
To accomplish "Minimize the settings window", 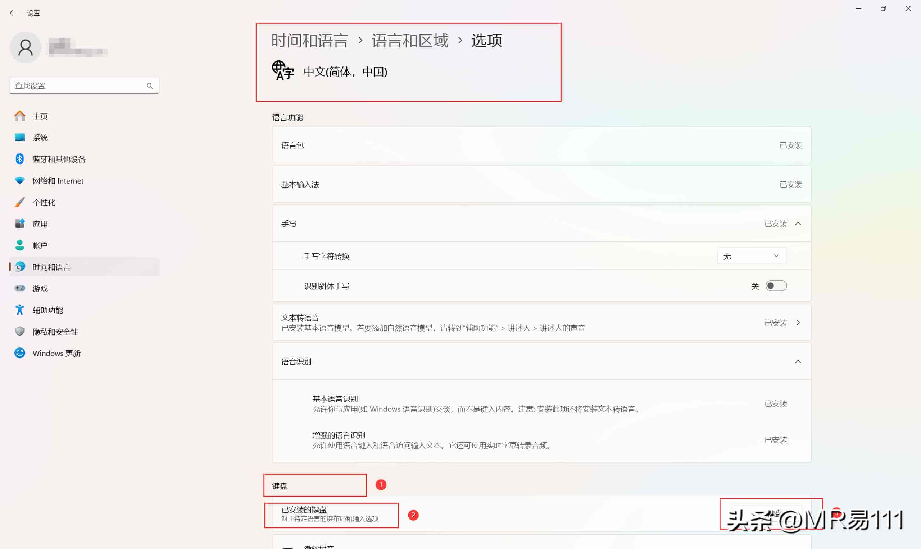I will coord(858,9).
